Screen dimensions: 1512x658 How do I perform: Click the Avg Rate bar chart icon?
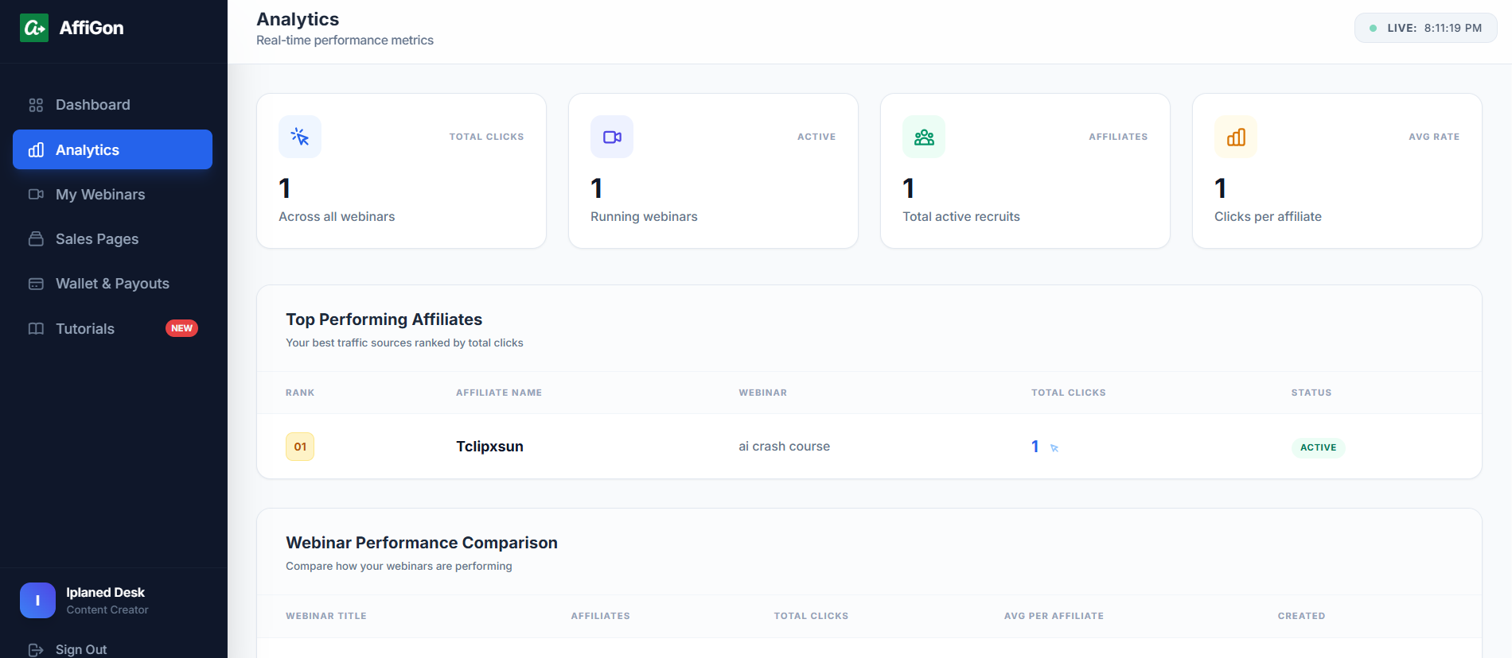coord(1236,137)
